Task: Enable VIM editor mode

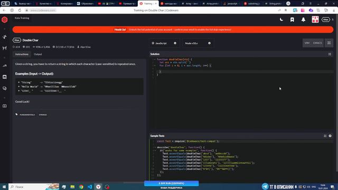Action: tap(307, 43)
